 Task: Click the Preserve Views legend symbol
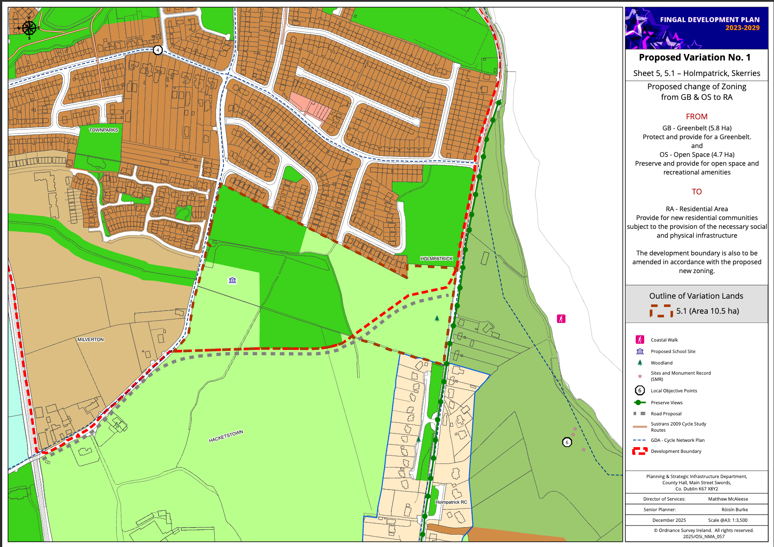click(640, 403)
